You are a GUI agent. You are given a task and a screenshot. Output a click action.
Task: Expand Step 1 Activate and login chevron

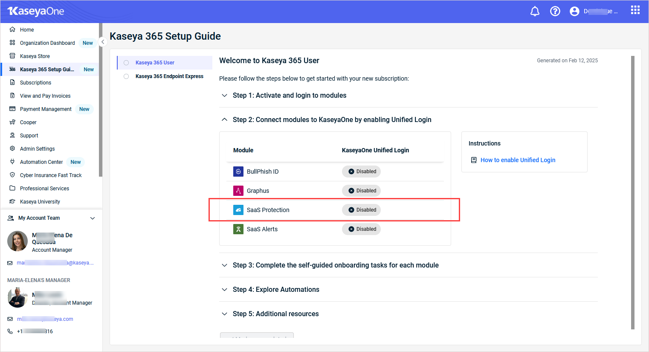point(224,96)
